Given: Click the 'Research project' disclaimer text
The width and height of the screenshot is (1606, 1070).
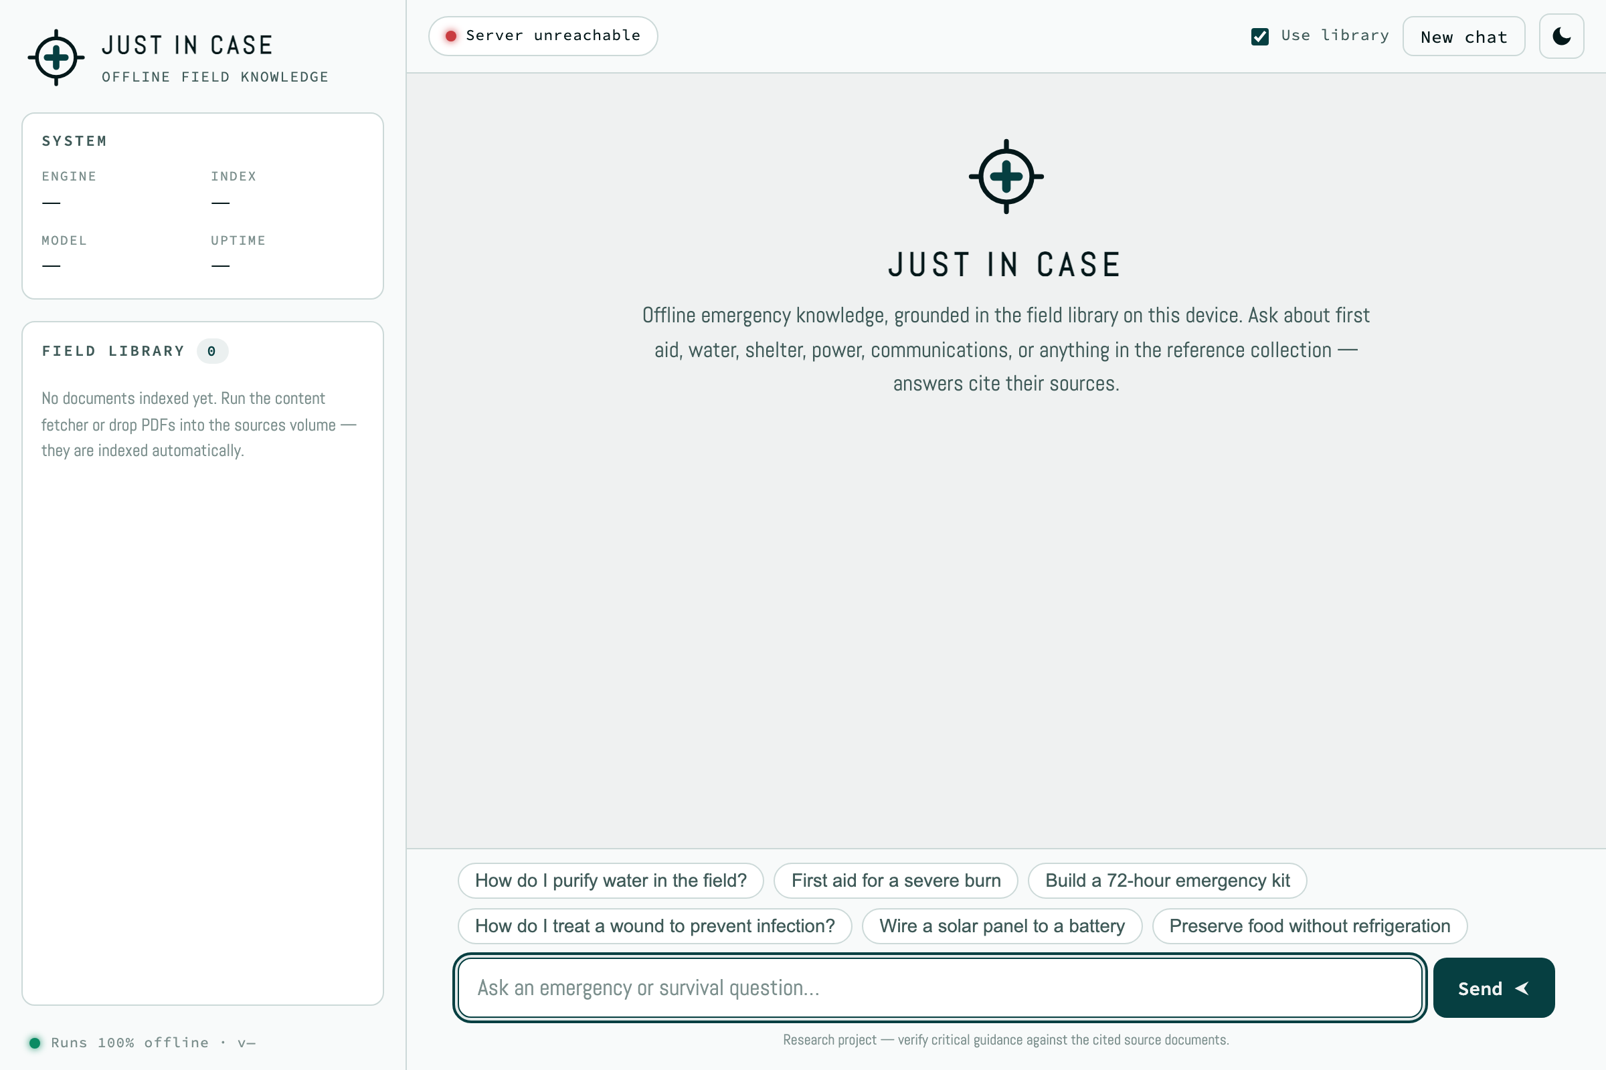Looking at the screenshot, I should click(1006, 1039).
